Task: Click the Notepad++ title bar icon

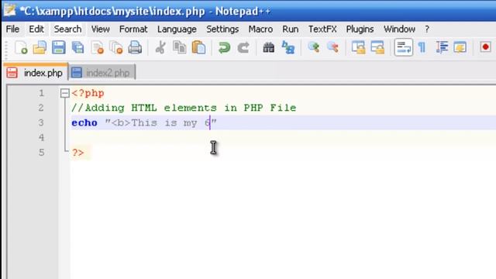Action: 9,10
